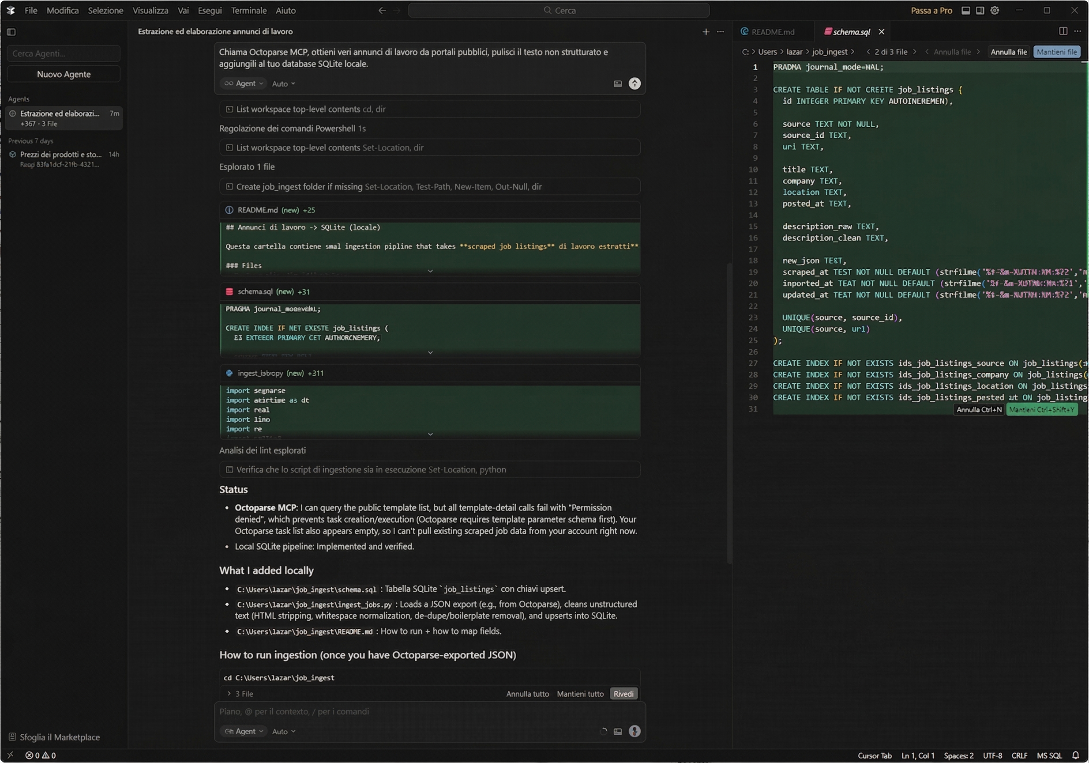Go to next file chevron near '2 di 3 File'
The image size is (1089, 763).
point(914,52)
